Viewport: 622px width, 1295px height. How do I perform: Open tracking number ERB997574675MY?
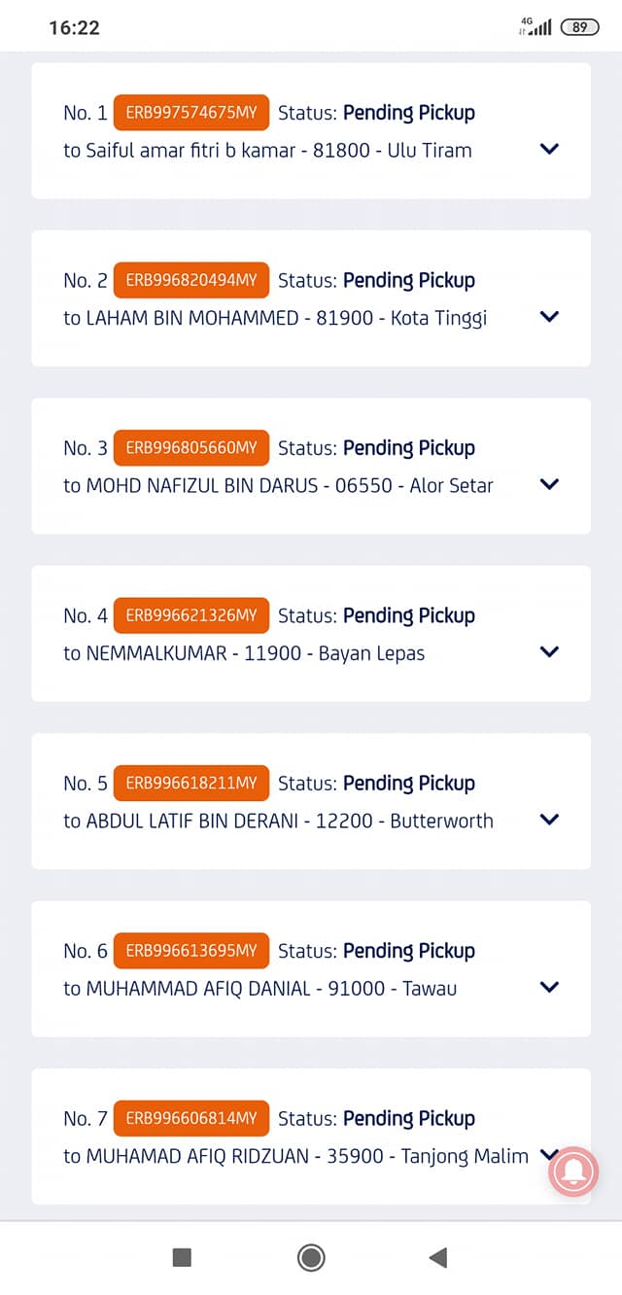pos(191,113)
